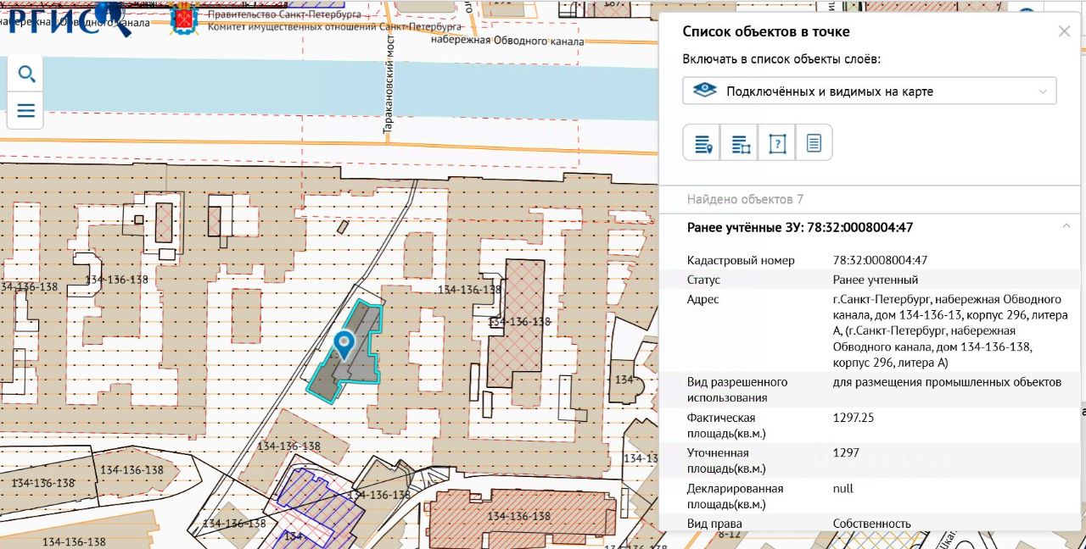Open the map search magnifier tool
1086x549 pixels.
click(x=26, y=75)
